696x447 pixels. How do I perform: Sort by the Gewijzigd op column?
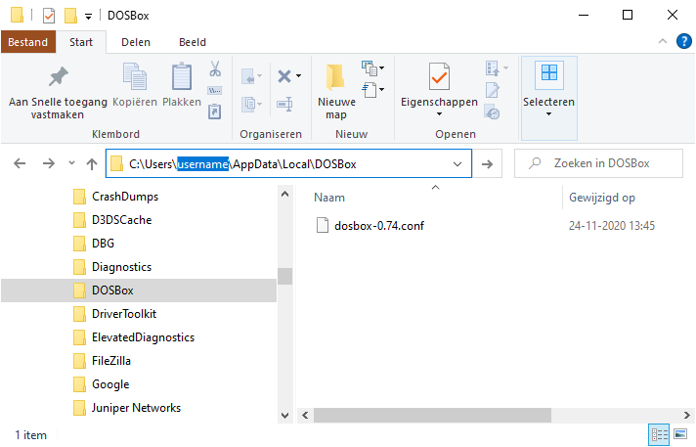[x=602, y=198]
